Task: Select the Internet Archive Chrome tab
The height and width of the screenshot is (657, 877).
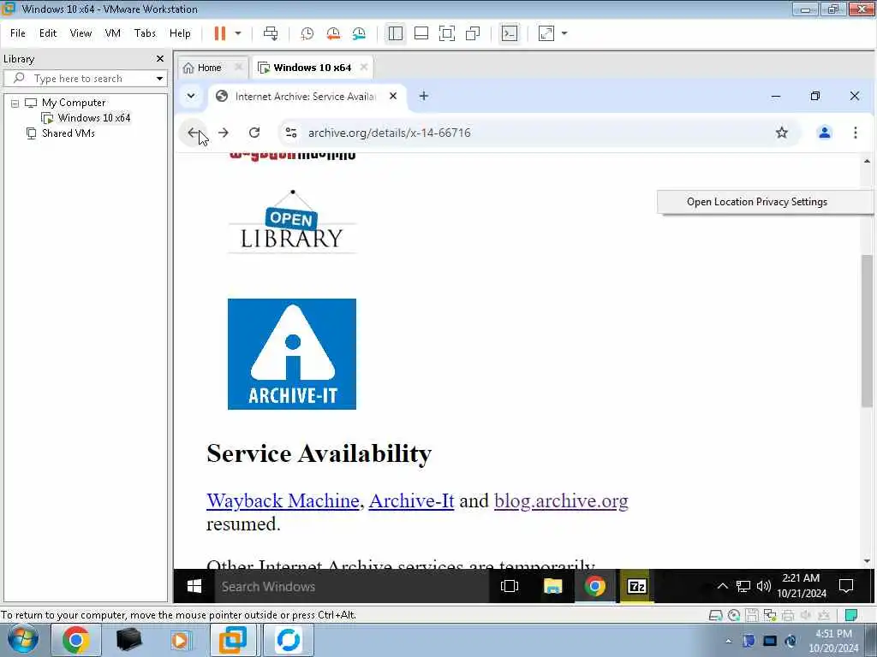Action: [305, 96]
